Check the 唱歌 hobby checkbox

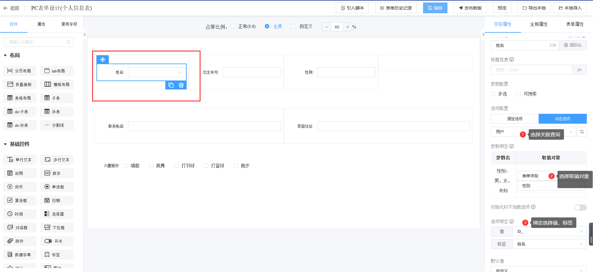tap(126, 166)
